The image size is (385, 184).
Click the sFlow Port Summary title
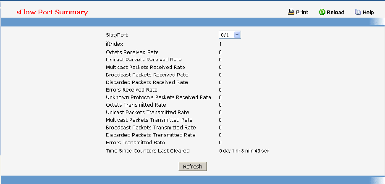[52, 12]
